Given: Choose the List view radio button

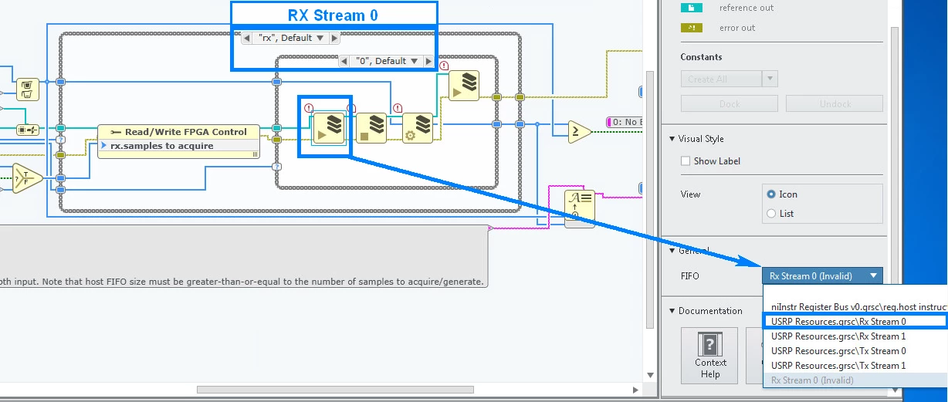Looking at the screenshot, I should [770, 214].
